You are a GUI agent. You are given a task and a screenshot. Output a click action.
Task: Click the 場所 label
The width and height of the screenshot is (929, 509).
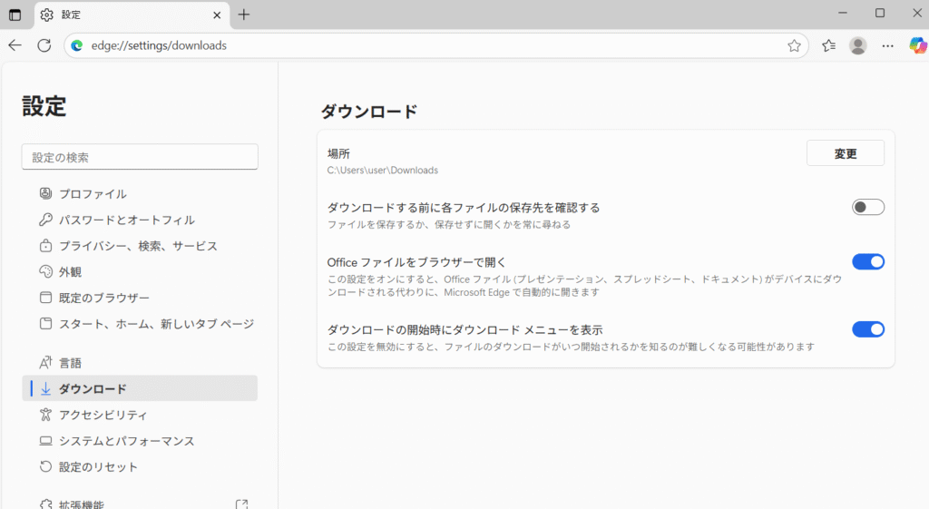tap(339, 153)
